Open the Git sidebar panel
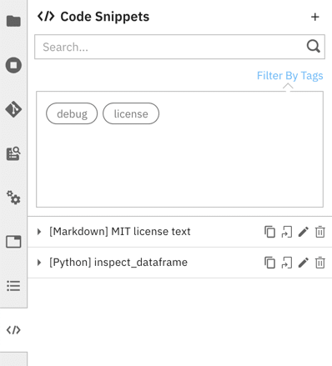Viewport: 332px width, 366px height. [13, 109]
